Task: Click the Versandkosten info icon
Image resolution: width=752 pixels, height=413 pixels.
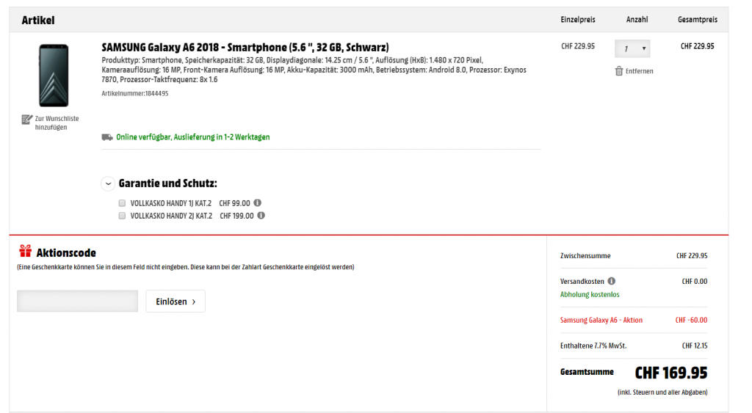Action: pos(612,281)
